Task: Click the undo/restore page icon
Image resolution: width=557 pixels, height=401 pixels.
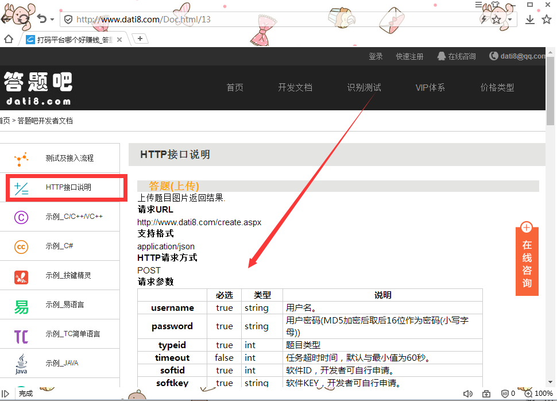Action: (41, 18)
